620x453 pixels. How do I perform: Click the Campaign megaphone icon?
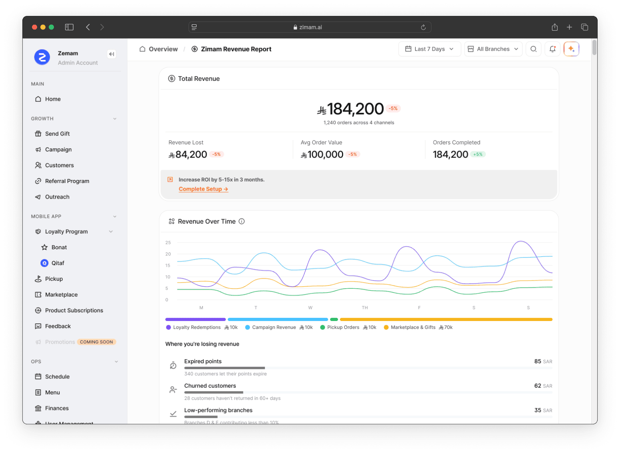[38, 150]
